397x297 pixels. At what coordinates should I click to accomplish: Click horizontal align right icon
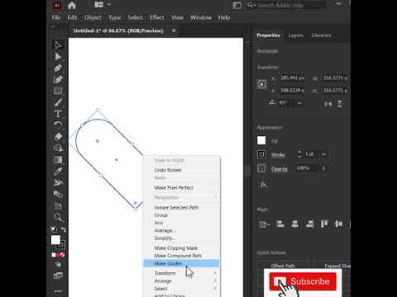pyautogui.click(x=309, y=224)
